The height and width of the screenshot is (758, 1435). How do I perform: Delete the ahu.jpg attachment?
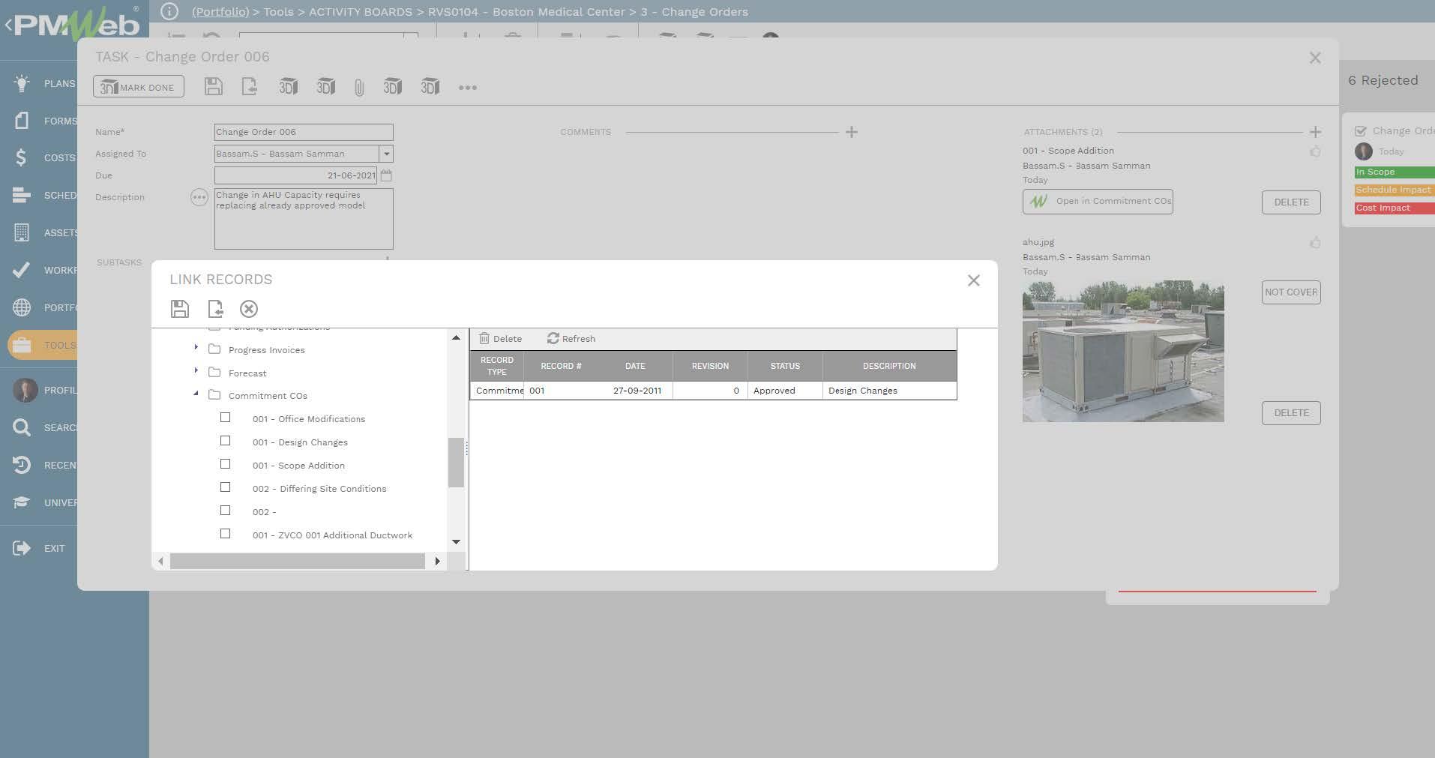[x=1291, y=413]
